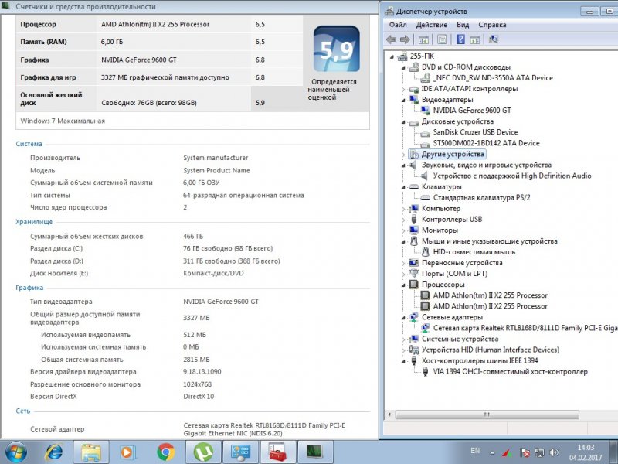Open the Справка menu in Device Manager

point(492,24)
